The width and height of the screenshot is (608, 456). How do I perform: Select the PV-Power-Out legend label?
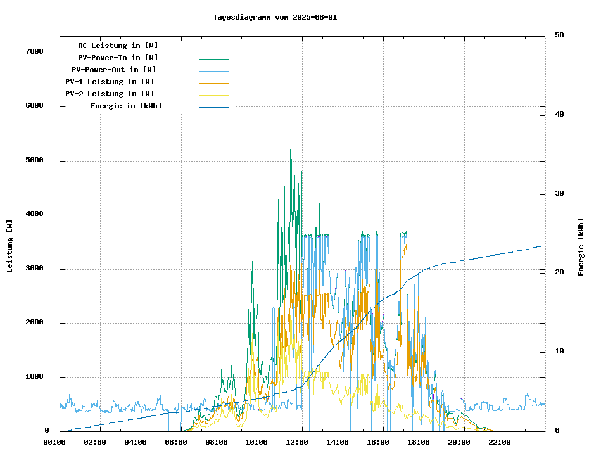tap(114, 70)
